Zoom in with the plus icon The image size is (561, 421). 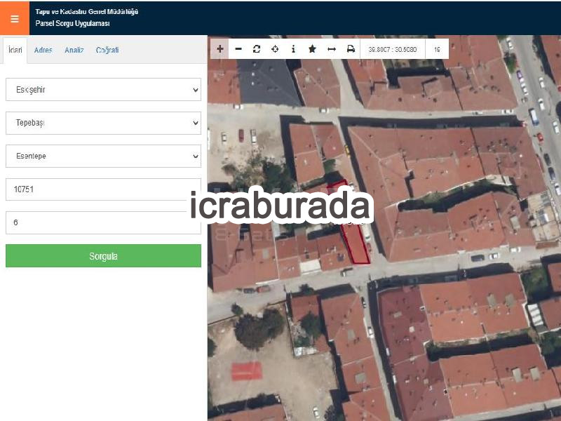(219, 49)
